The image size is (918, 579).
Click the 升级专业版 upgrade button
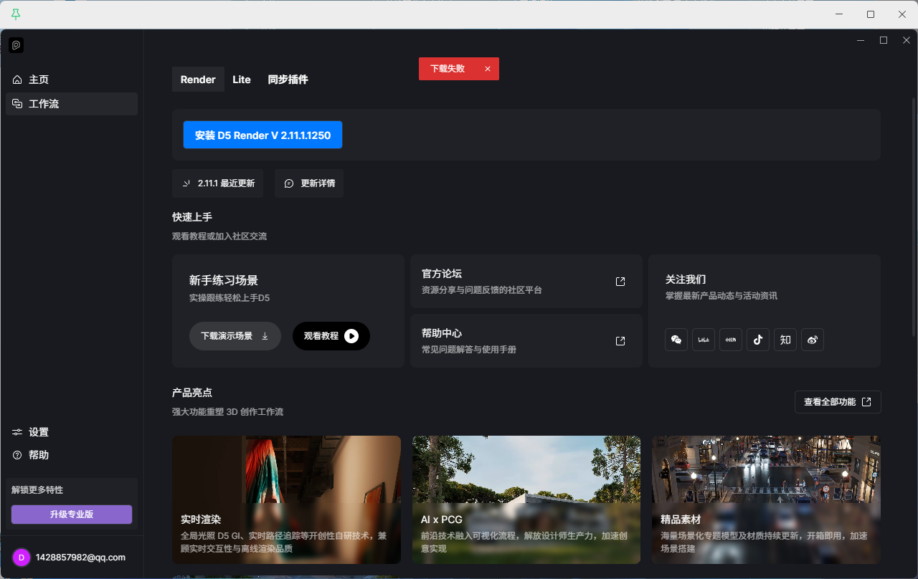72,514
